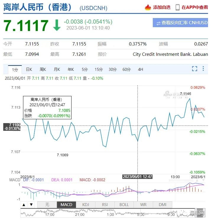Select the 5分 interval tab

85,69
